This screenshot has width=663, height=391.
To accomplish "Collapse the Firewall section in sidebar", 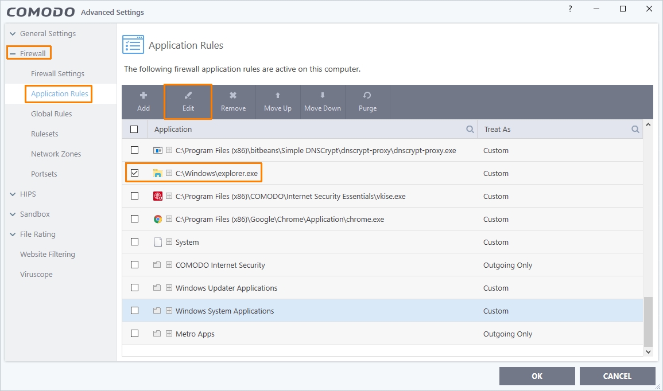I will 13,54.
